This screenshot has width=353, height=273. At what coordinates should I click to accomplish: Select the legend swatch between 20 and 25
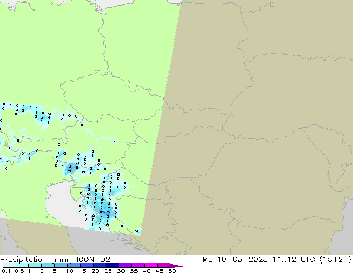pyautogui.click(x=99, y=266)
